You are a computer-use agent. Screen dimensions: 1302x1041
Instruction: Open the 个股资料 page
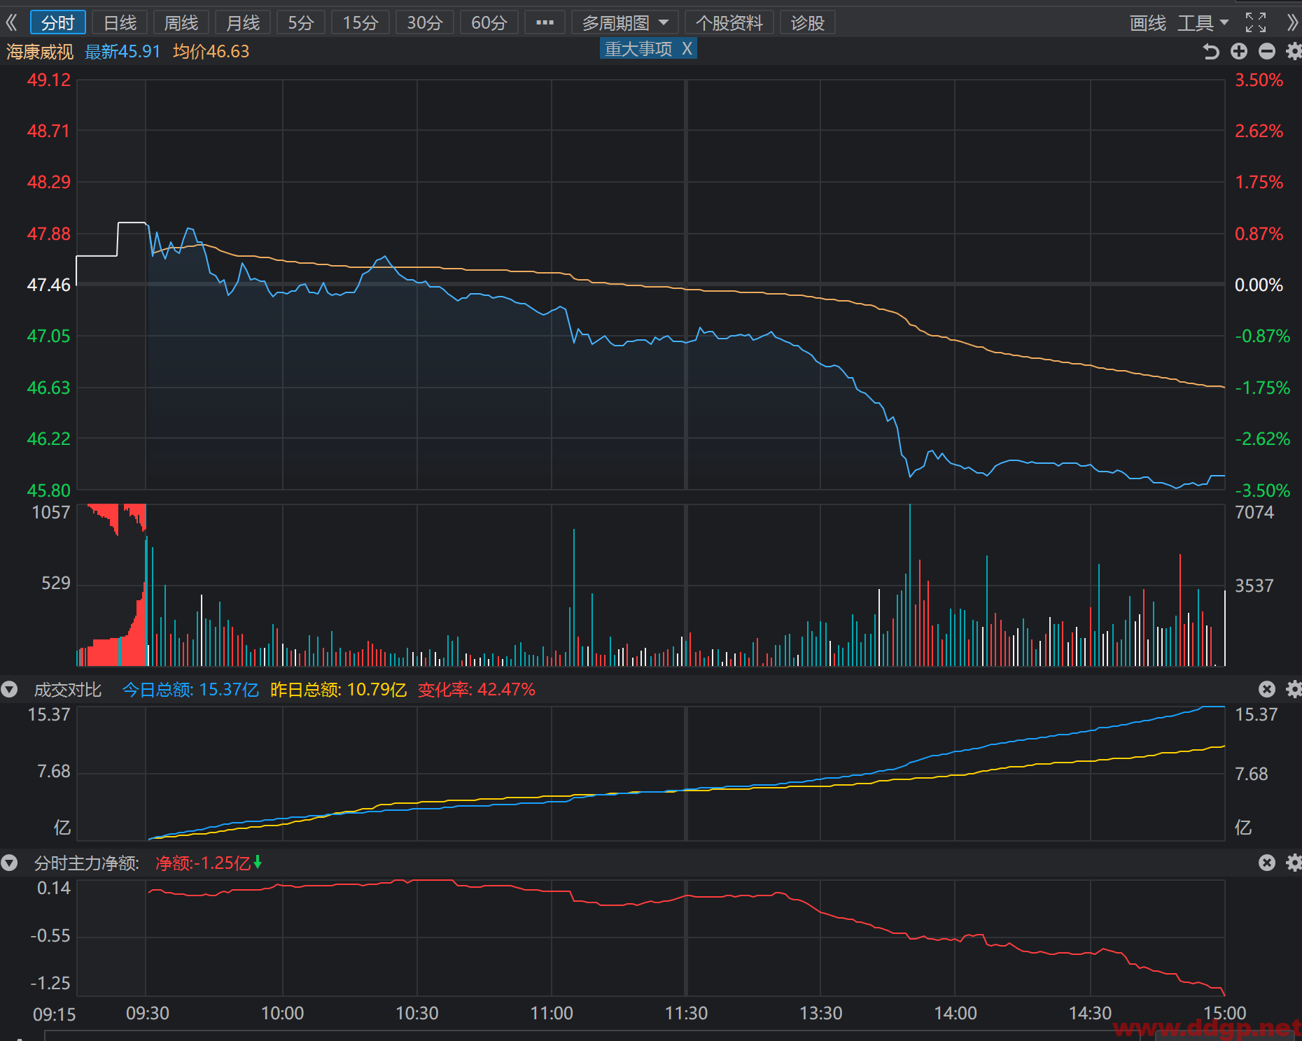[x=729, y=22]
